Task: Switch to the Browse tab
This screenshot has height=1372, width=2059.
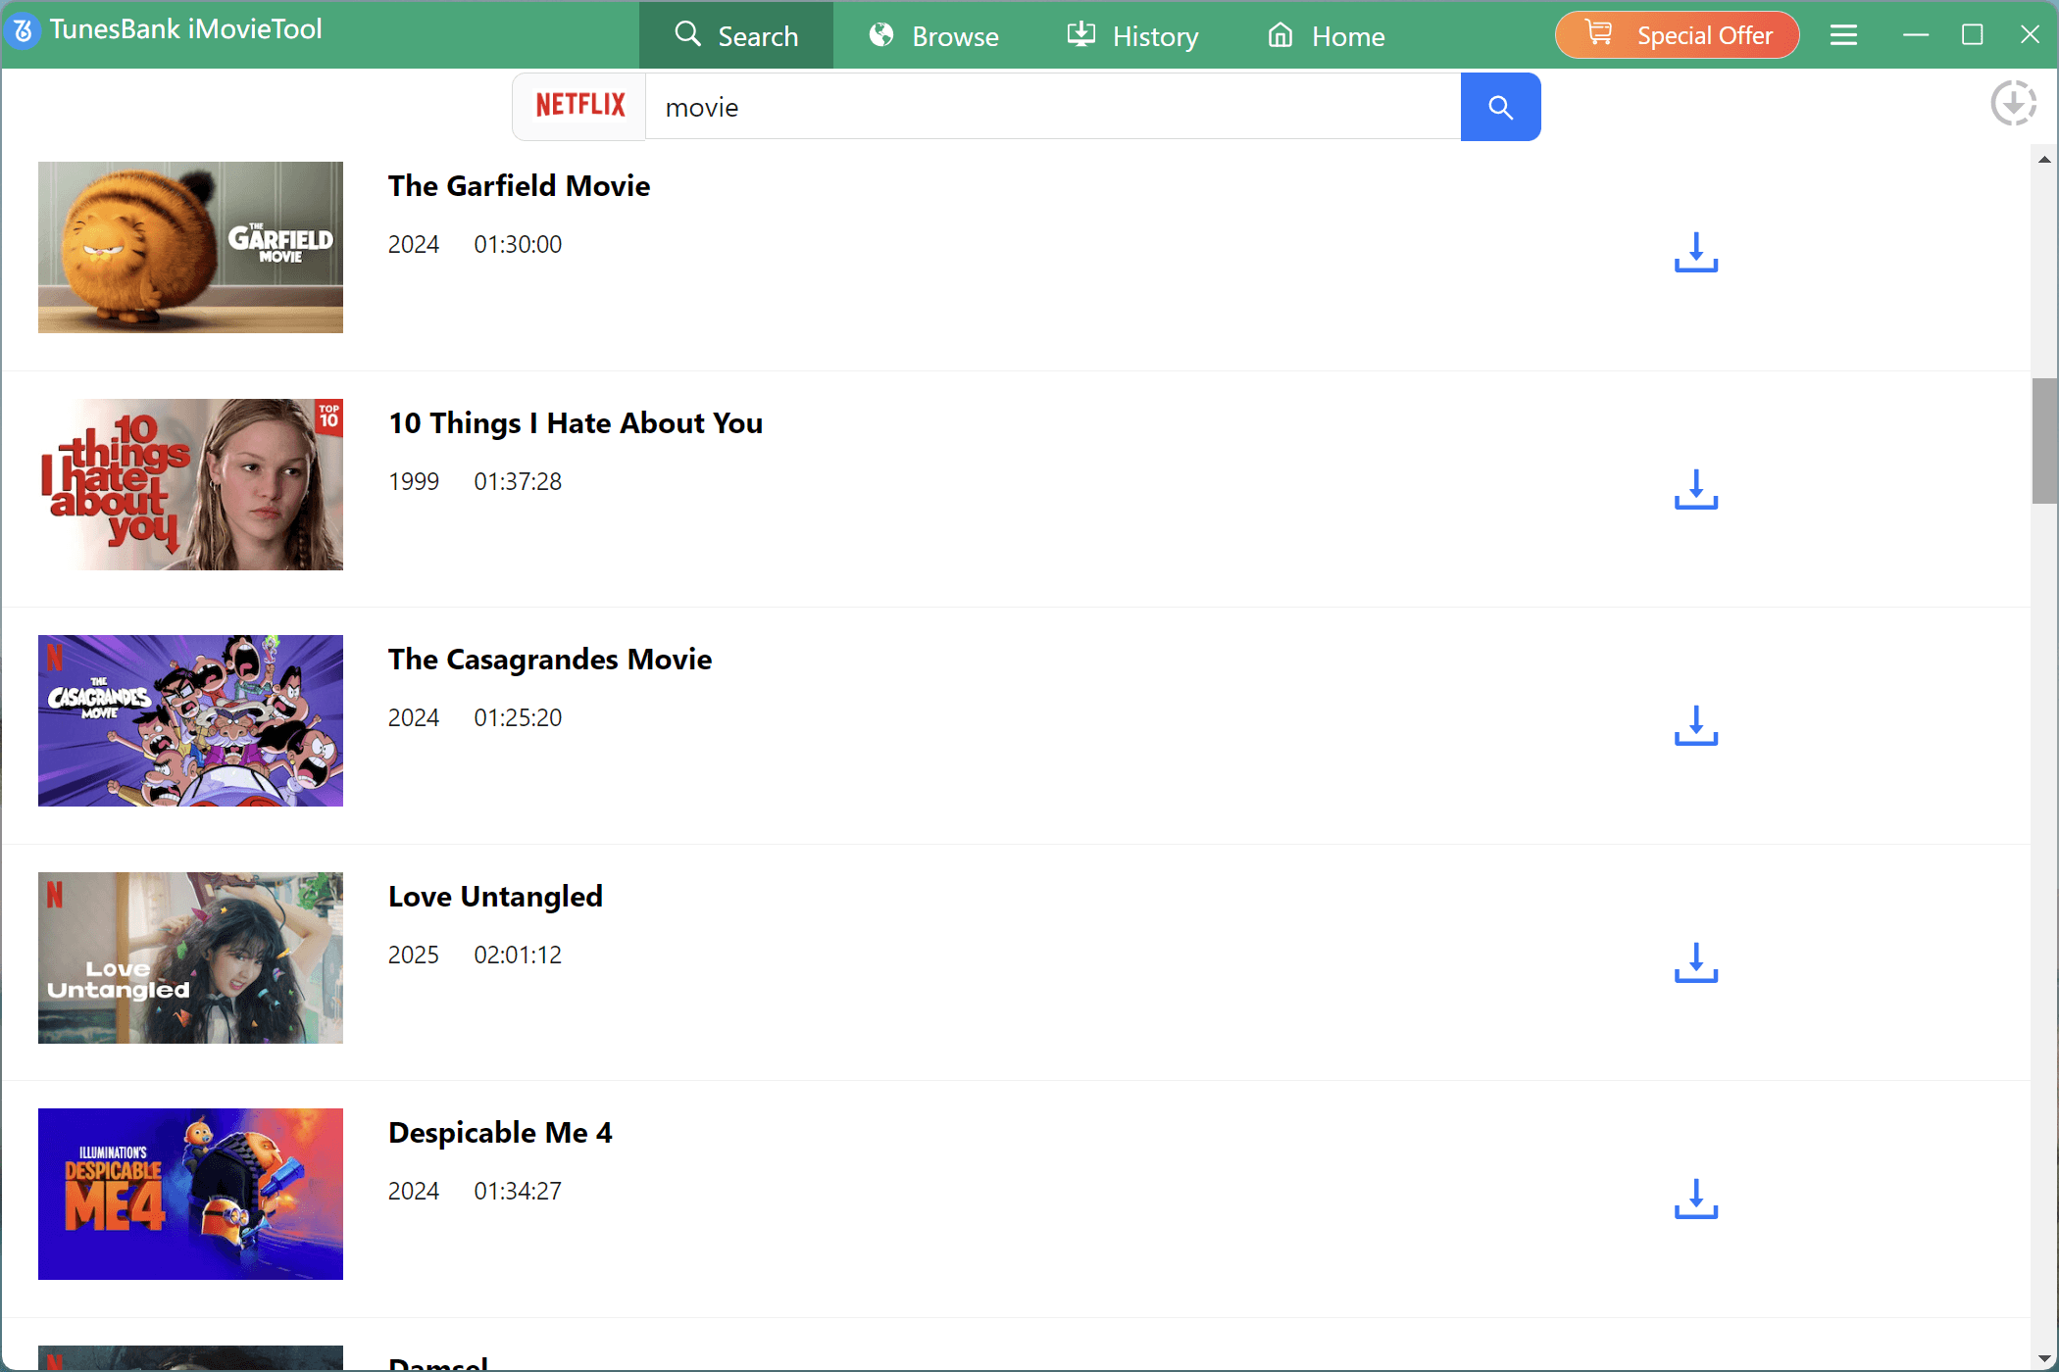Action: tap(933, 35)
